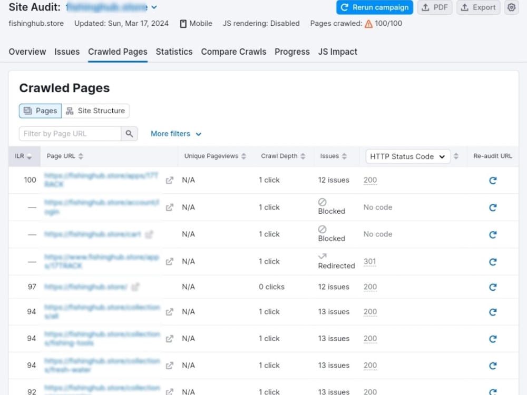Click 200 status code in ILR 97 row
Image resolution: width=527 pixels, height=395 pixels.
pyautogui.click(x=370, y=287)
